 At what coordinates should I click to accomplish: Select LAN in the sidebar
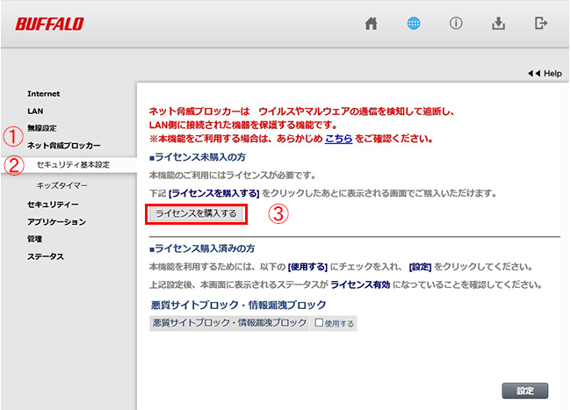coord(35,111)
